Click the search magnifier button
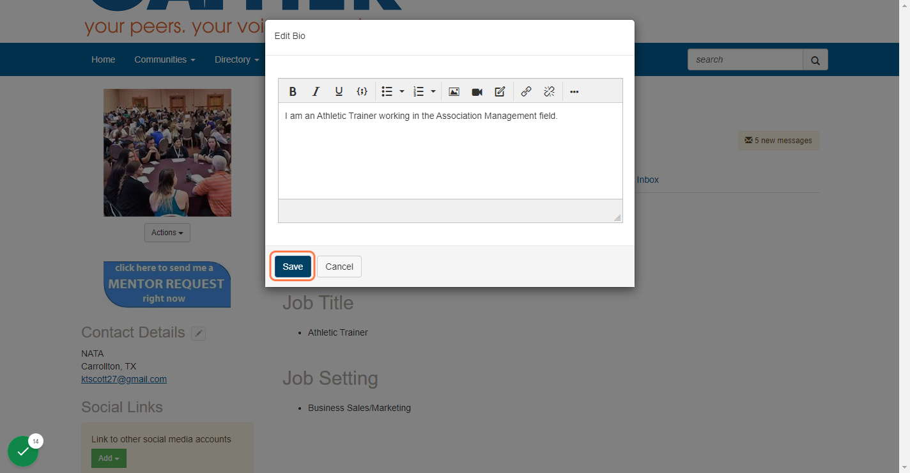Viewport: 910px width, 473px height. coord(815,60)
